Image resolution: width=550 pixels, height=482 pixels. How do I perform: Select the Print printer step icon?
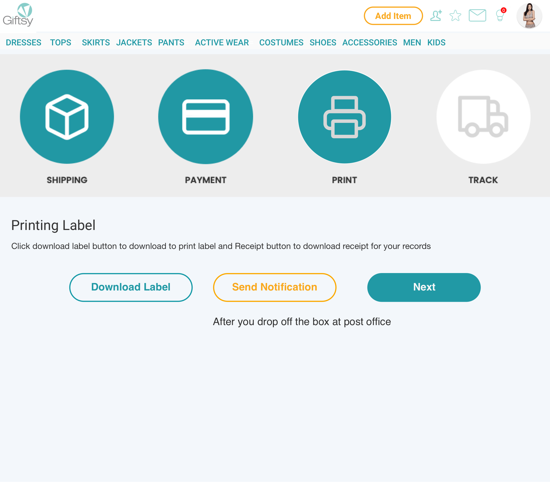click(x=345, y=117)
